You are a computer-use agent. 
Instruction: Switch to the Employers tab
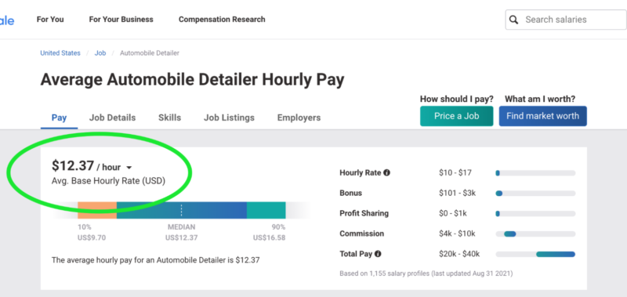coord(299,118)
